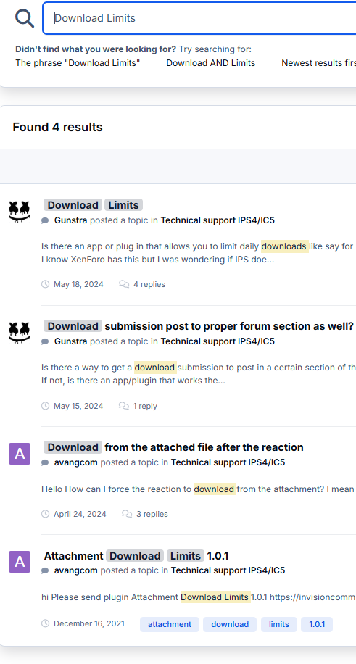This screenshot has width=356, height=664.
Task: Open the Download Limits topic title
Action: pos(94,205)
